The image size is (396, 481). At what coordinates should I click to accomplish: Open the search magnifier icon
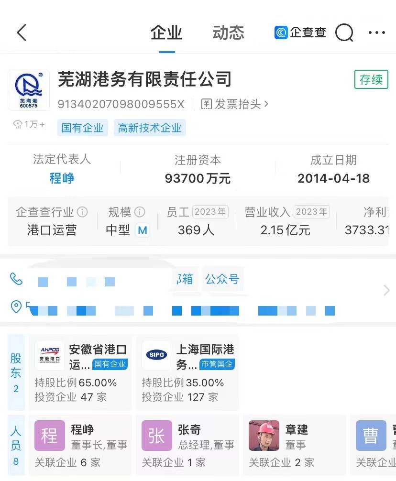tap(344, 33)
